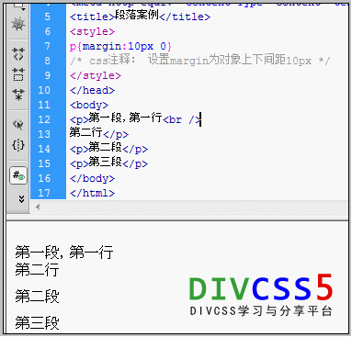The height and width of the screenshot is (337, 352).
Task: Click the Expand All icon
Action: pyautogui.click(x=18, y=95)
